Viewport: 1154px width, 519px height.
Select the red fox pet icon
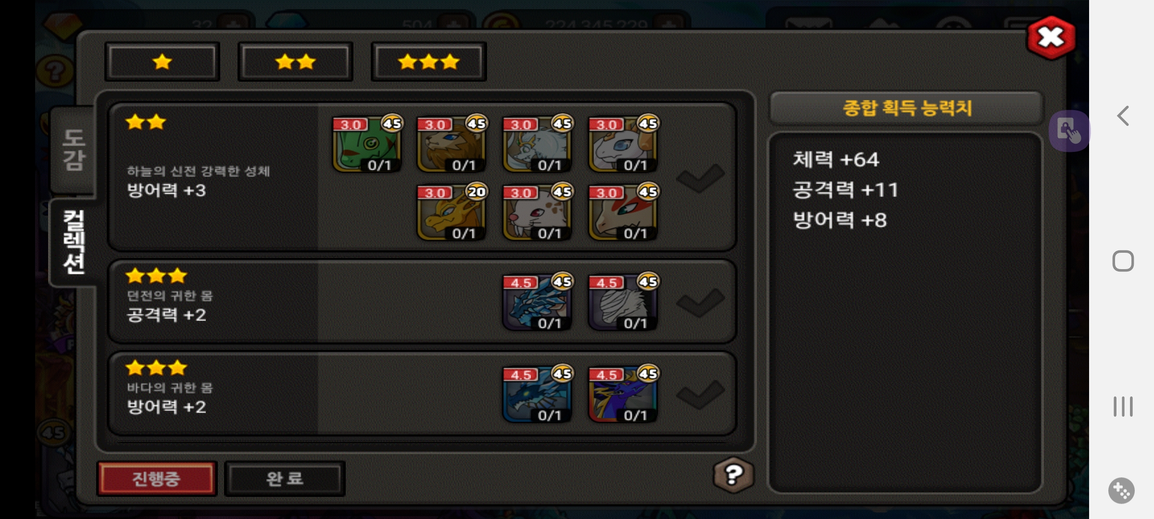pos(623,212)
